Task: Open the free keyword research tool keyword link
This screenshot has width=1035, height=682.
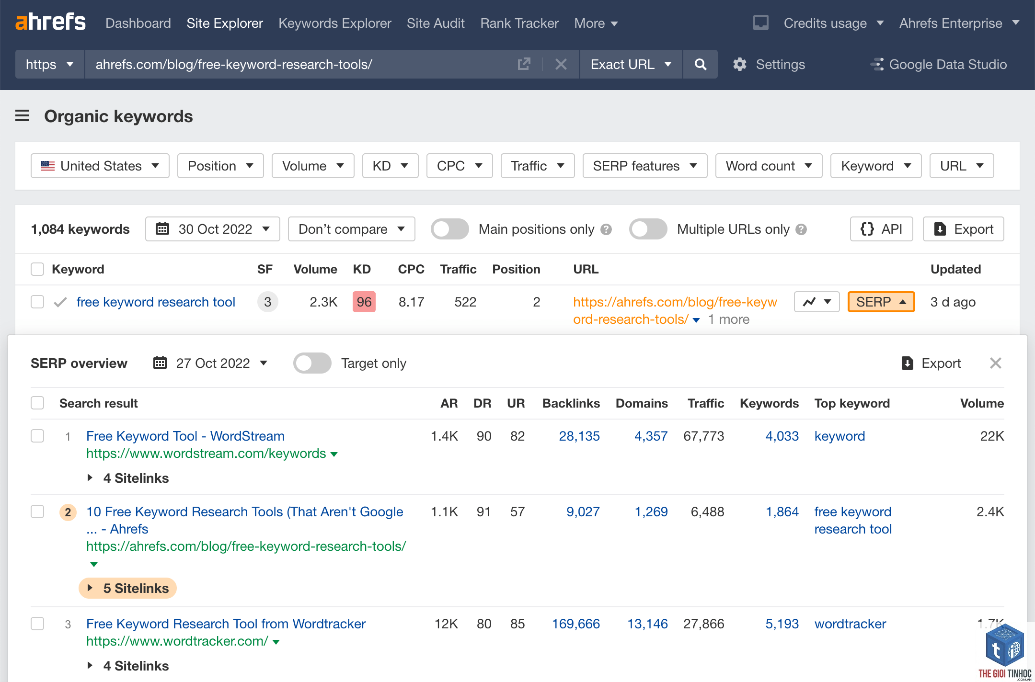Action: click(156, 302)
